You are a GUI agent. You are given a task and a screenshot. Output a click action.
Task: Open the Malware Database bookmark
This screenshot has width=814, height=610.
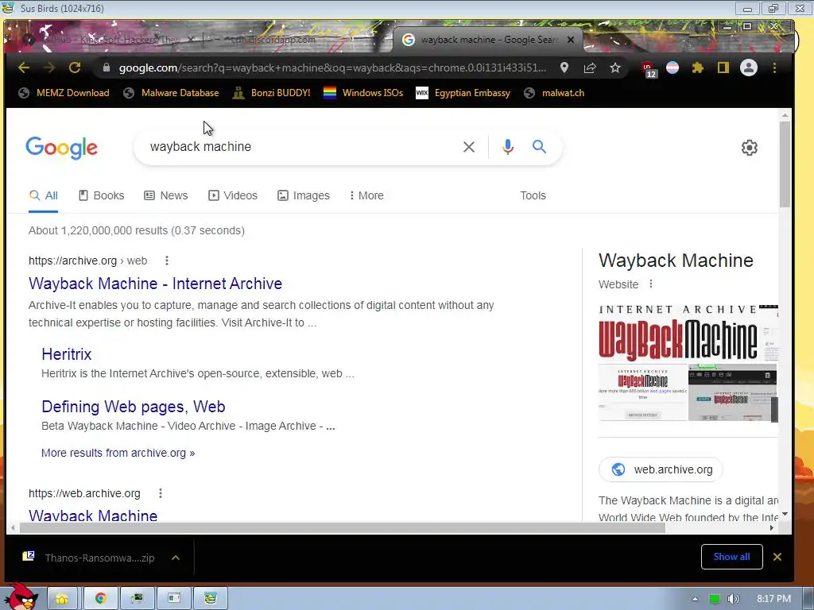pos(171,93)
